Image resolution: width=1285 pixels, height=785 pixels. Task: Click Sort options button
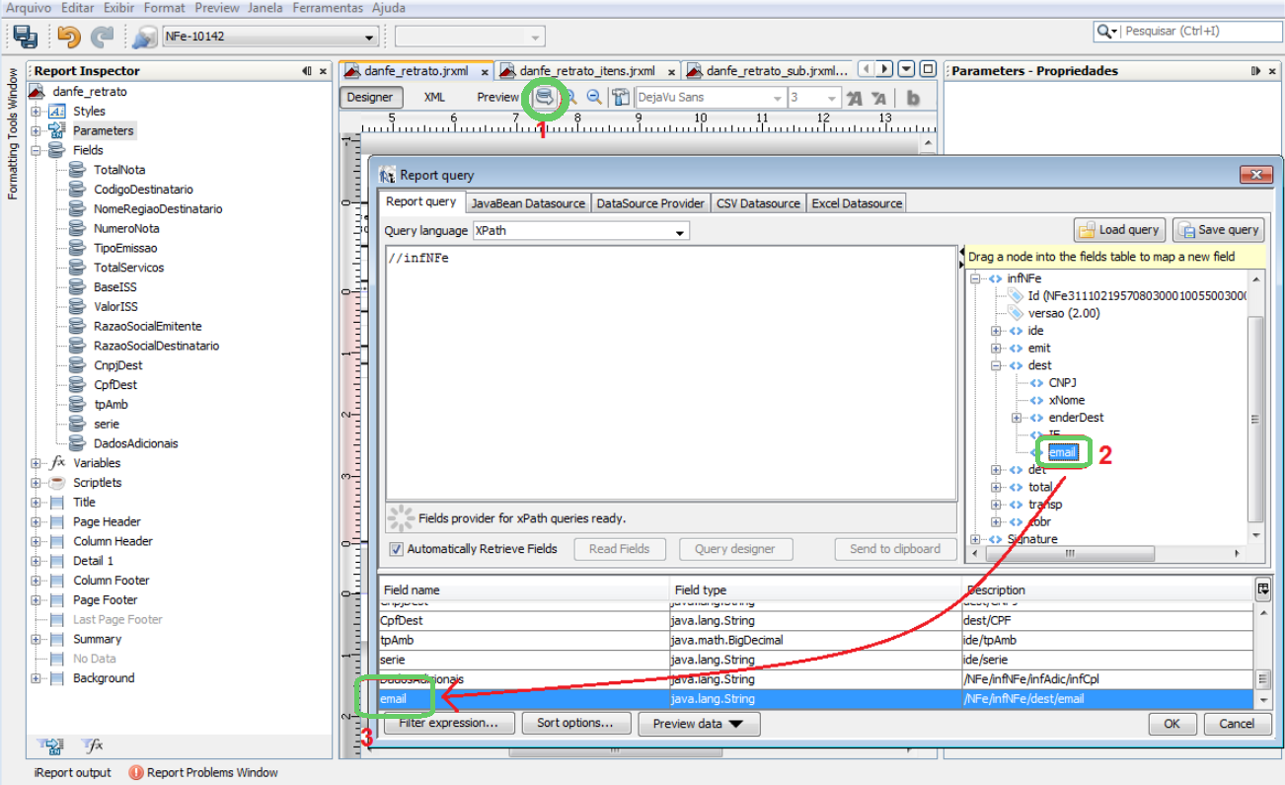click(x=574, y=724)
